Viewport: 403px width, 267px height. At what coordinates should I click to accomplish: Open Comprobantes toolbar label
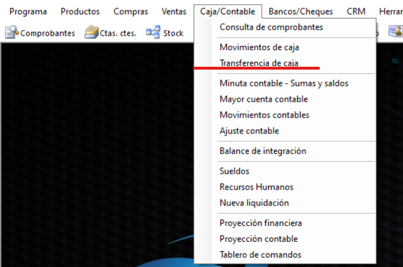pyautogui.click(x=48, y=33)
